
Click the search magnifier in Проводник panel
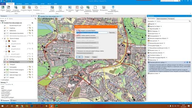pyautogui.click(x=35, y=19)
